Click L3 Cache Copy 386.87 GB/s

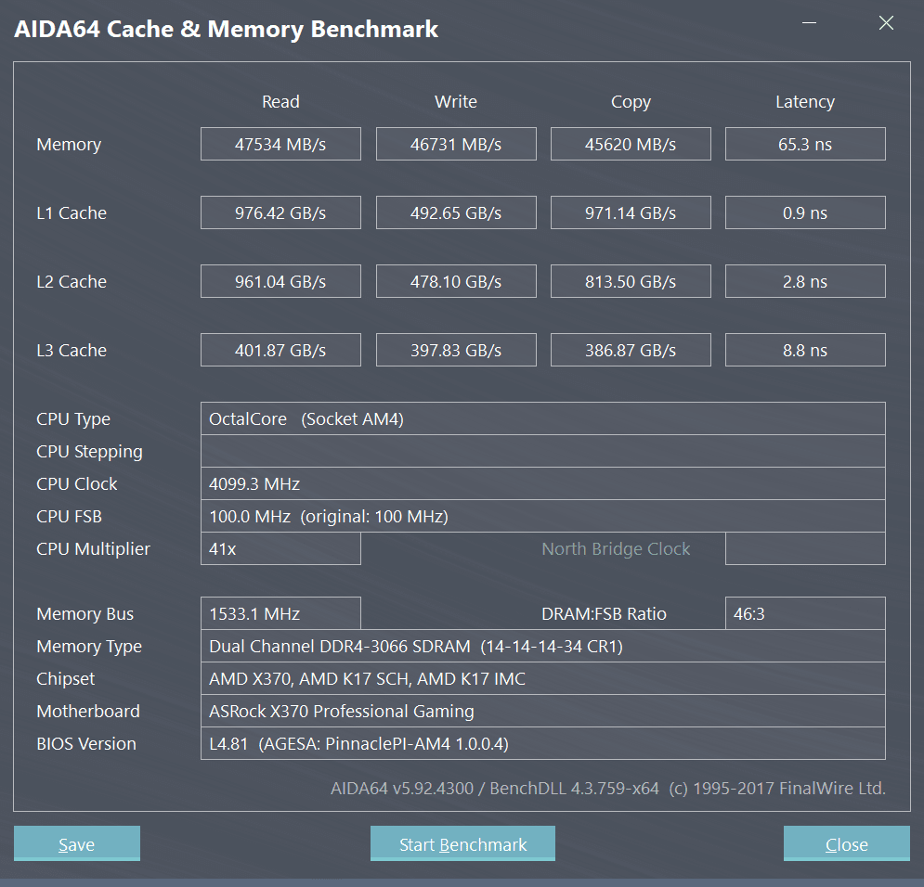click(x=631, y=350)
